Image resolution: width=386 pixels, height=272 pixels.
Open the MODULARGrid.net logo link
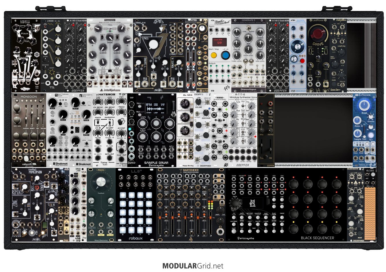coord(193,266)
